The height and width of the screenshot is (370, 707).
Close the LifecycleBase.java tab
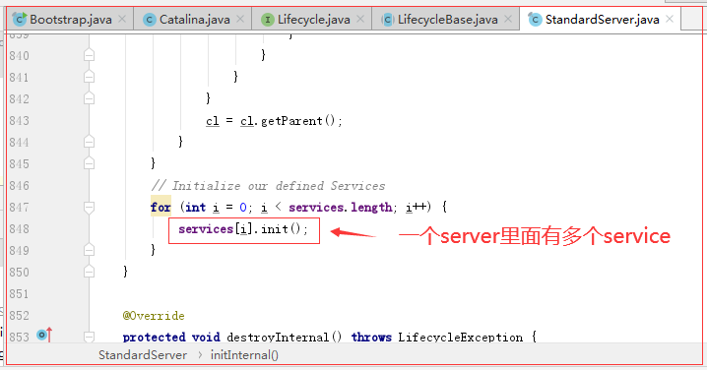tap(508, 19)
